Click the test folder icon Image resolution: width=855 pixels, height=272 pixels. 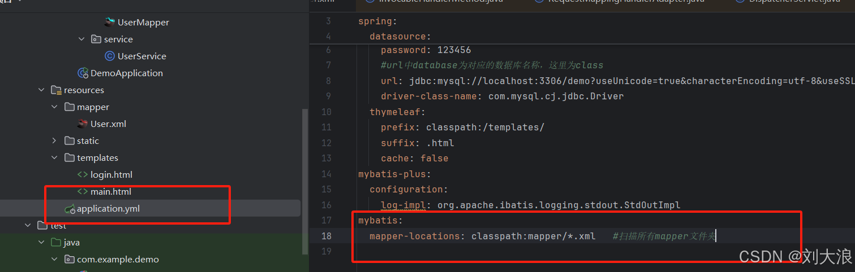pos(42,225)
